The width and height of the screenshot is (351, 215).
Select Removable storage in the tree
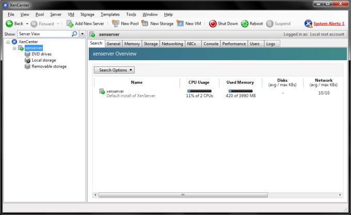[x=49, y=66]
